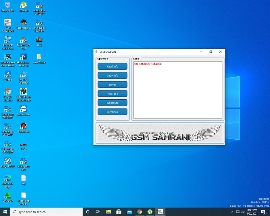270x216 pixels.
Task: Click the WhatsApp button
Action: 112,103
